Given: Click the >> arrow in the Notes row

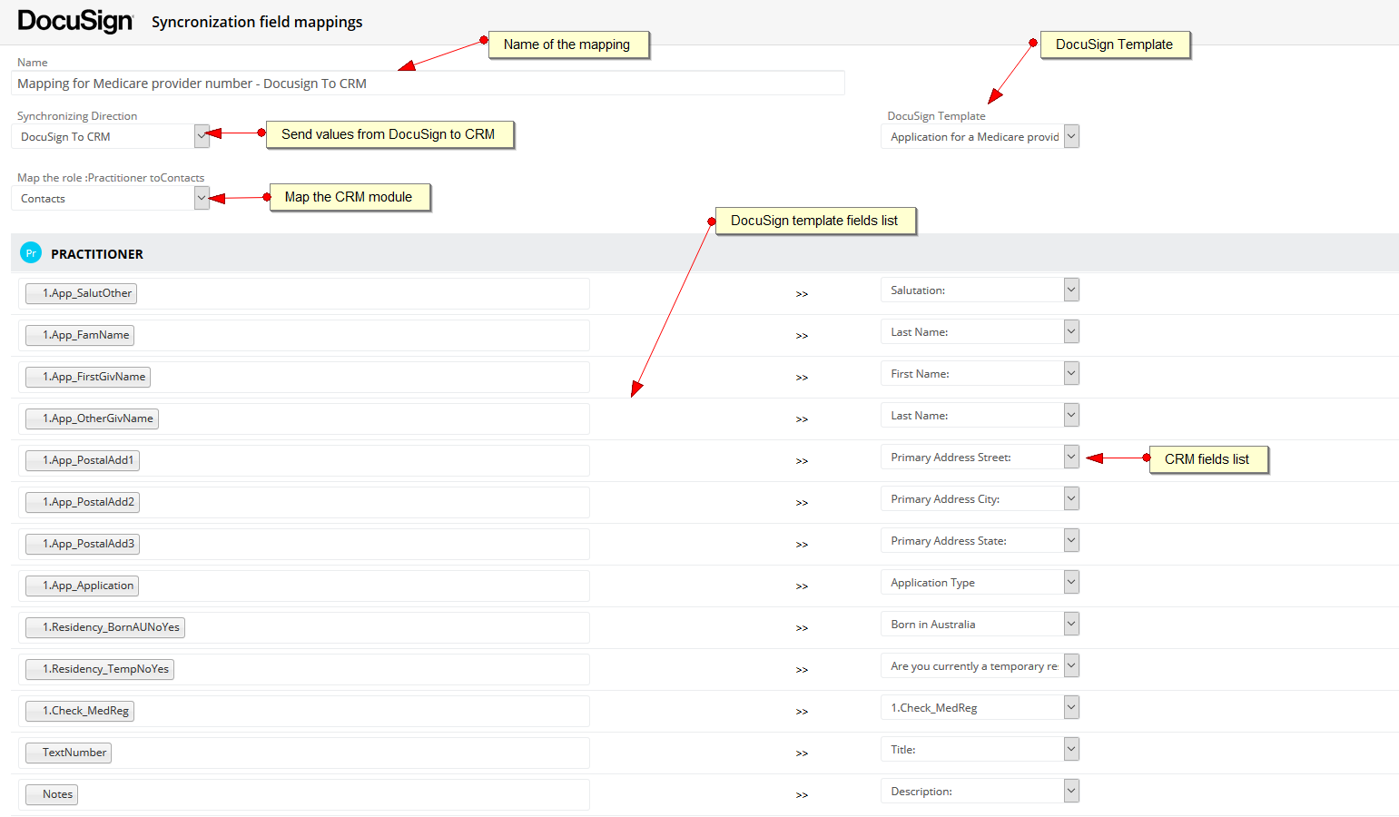Looking at the screenshot, I should click(x=802, y=795).
